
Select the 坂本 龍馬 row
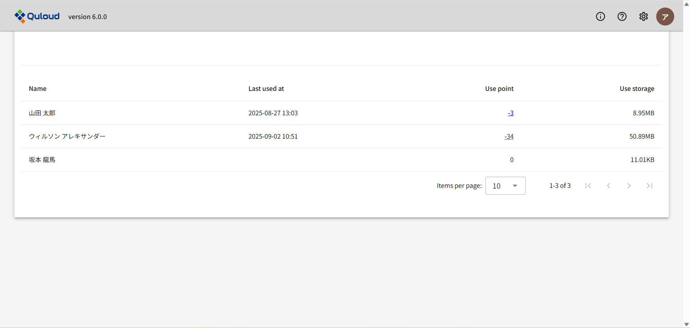coord(42,160)
